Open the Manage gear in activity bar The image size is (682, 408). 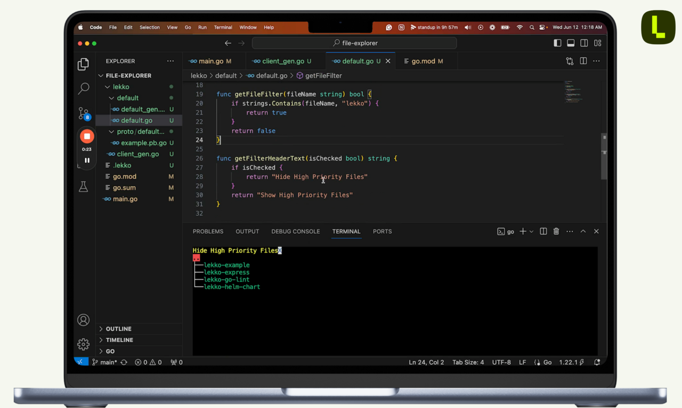click(x=83, y=344)
